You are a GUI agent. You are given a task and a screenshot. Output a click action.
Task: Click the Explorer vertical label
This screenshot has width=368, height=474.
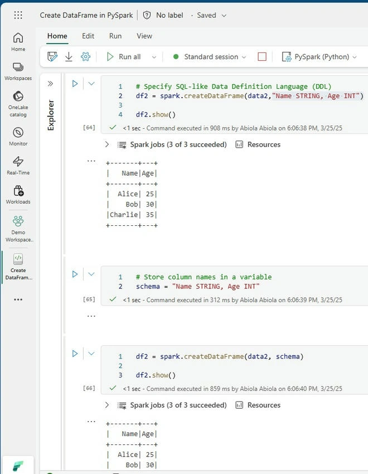pyautogui.click(x=51, y=115)
